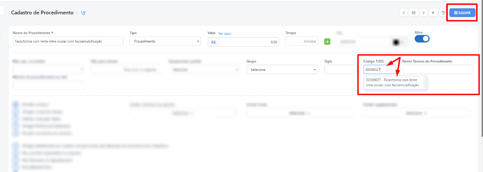This screenshot has width=483, height=172.
Task: Click the Sigla input field
Action: (340, 70)
